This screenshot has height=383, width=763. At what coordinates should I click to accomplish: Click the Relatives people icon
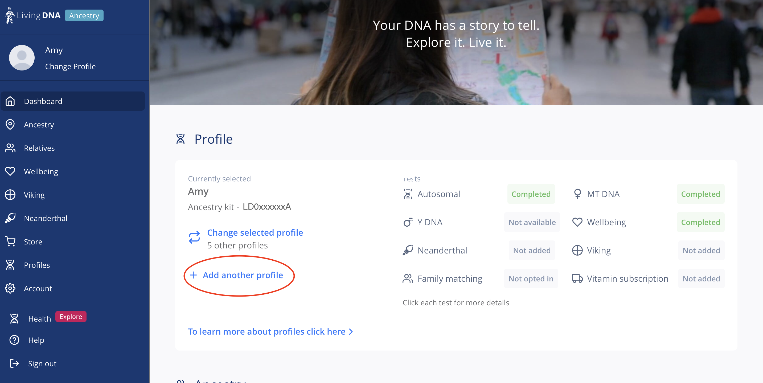pyautogui.click(x=10, y=148)
